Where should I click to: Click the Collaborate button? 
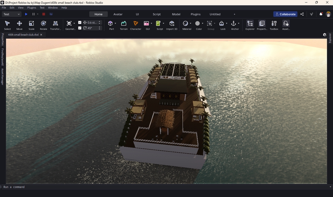click(285, 14)
